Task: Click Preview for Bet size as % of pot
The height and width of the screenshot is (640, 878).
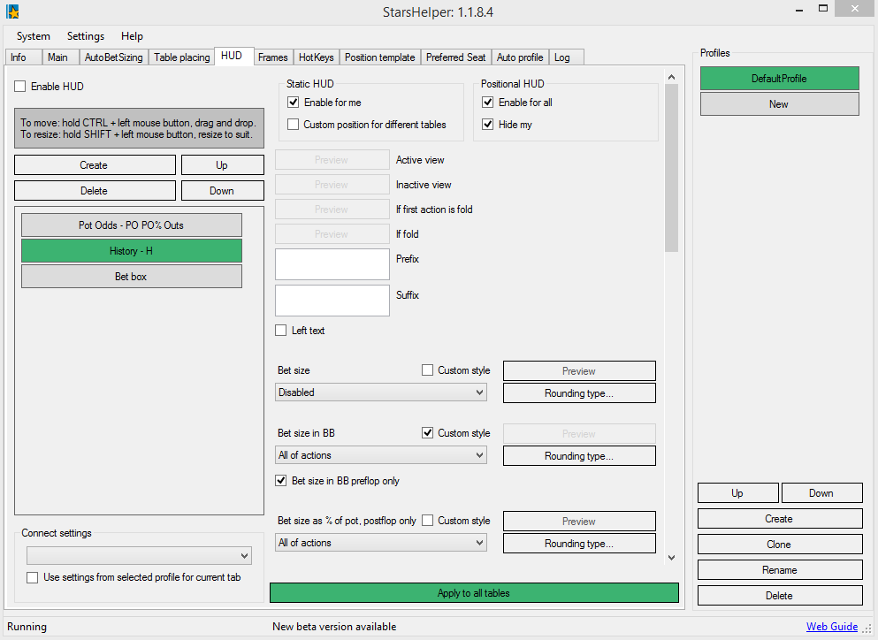Action: [x=579, y=521]
